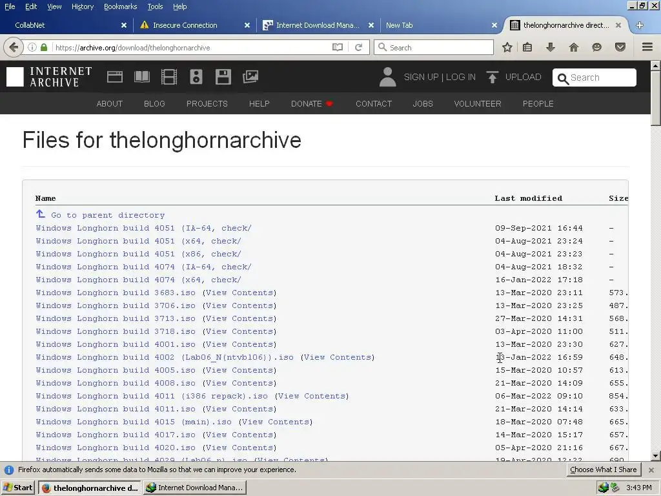Open the Windows Start menu
661x496 pixels.
18,488
